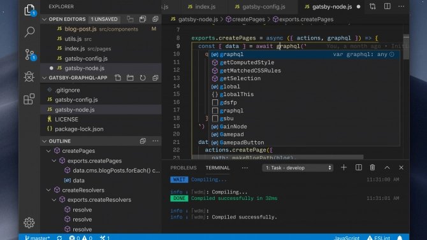427x240 pixels.
Task: Click the New Untitled File icon in Open Editors
Action: (x=130, y=19)
